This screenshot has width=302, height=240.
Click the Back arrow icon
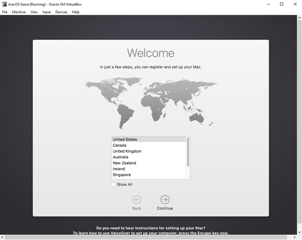137,200
